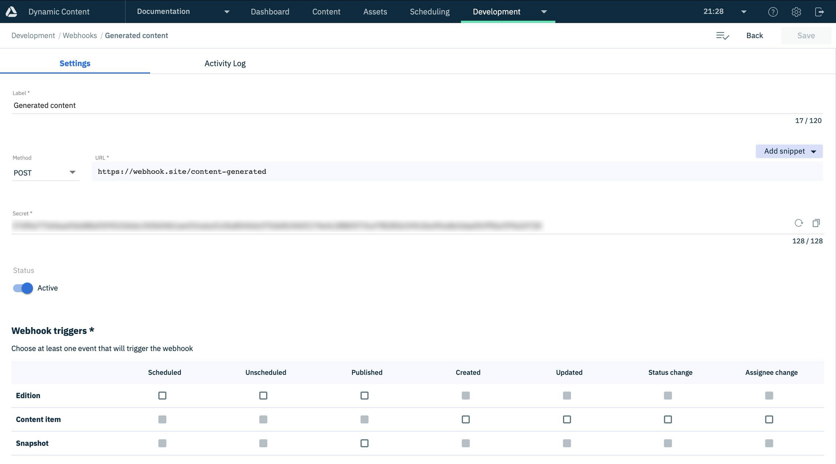Image resolution: width=836 pixels, height=464 pixels.
Task: Click the Label input field
Action: tap(417, 105)
